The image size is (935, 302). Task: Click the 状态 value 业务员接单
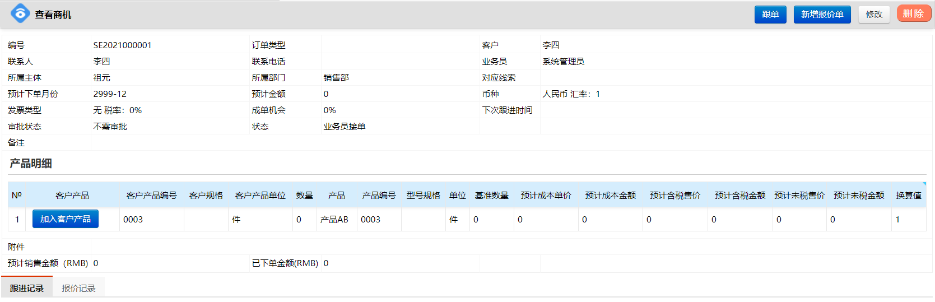(x=345, y=127)
